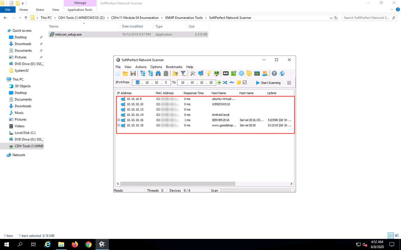This screenshot has height=250, width=401.
Task: Open file via yellow folder toolbar icon
Action: point(125,74)
